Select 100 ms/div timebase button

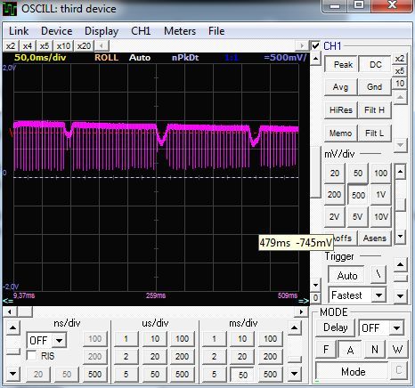[270, 339]
